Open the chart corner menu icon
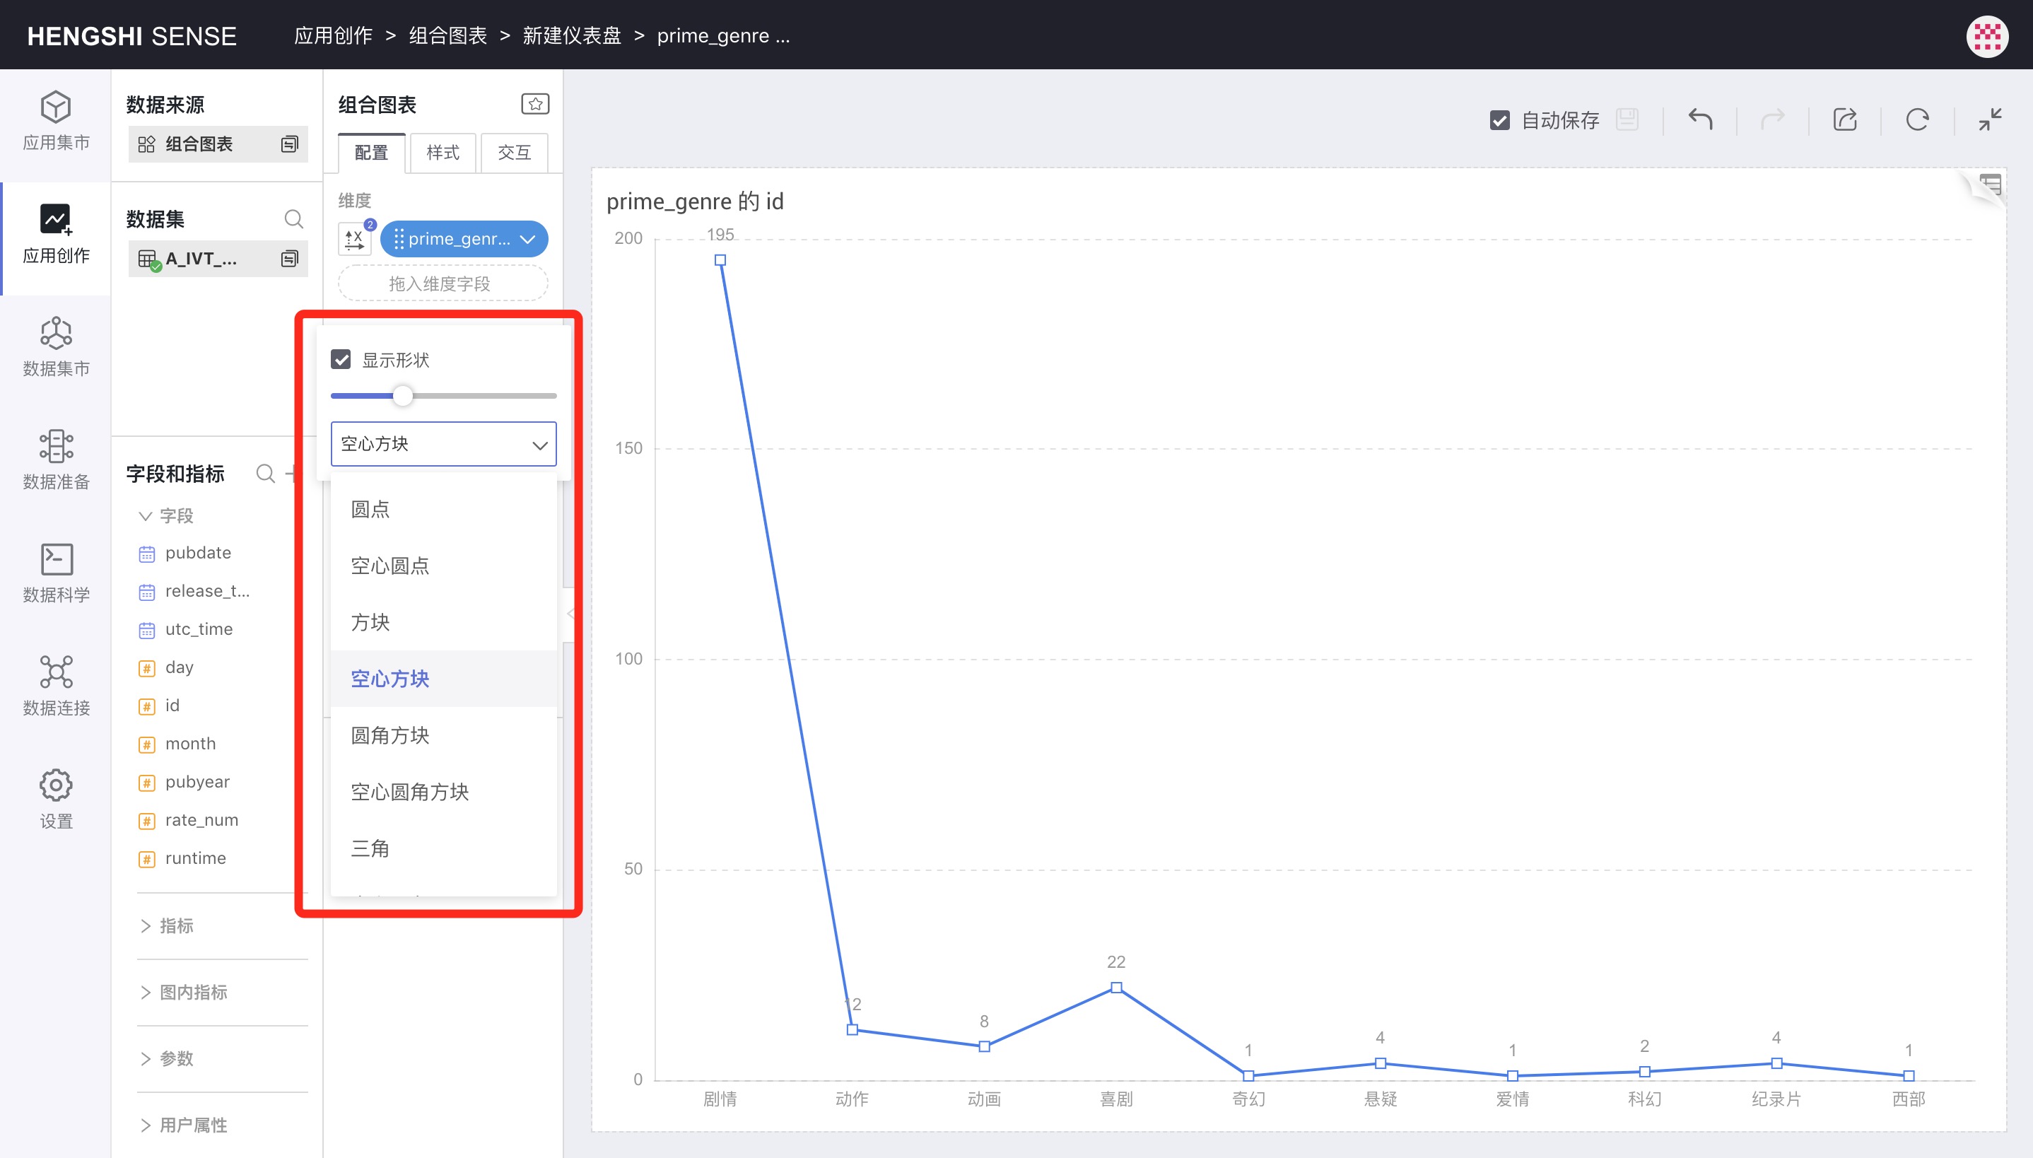Screen dimensions: 2033x1158 tap(1990, 185)
